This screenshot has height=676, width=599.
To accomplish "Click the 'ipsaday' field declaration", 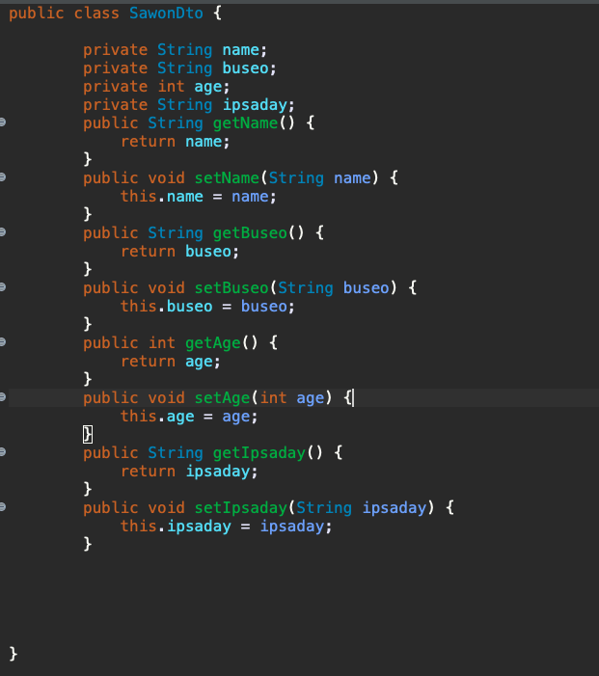I will (x=255, y=105).
